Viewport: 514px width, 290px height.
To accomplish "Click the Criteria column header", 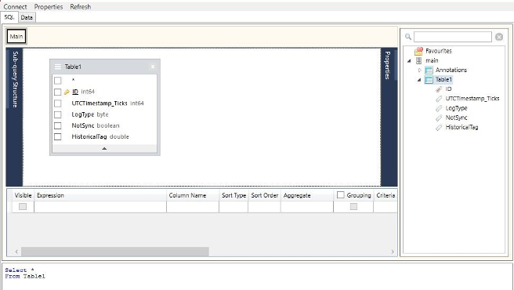I will tap(385, 195).
